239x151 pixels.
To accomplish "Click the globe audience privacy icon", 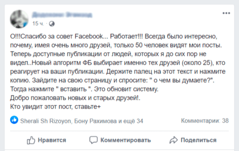I will [52, 24].
